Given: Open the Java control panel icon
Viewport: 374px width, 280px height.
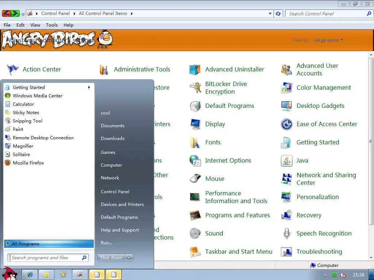Looking at the screenshot, I should coord(286,160).
